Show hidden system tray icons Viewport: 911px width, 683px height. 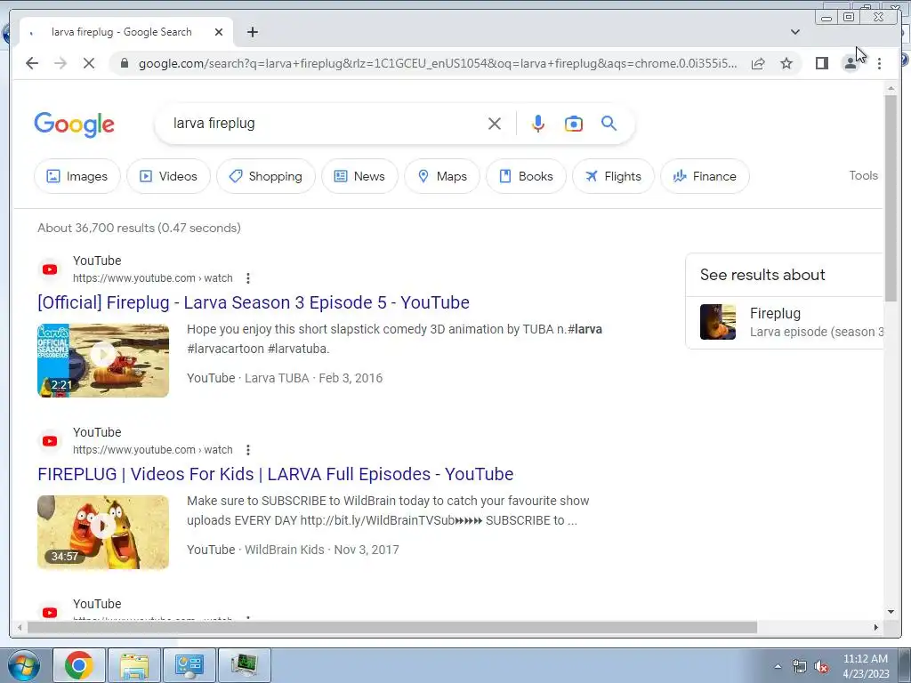778,667
